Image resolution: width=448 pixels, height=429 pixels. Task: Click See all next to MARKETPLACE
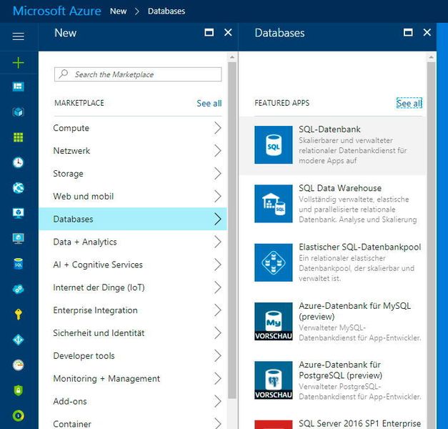click(209, 103)
